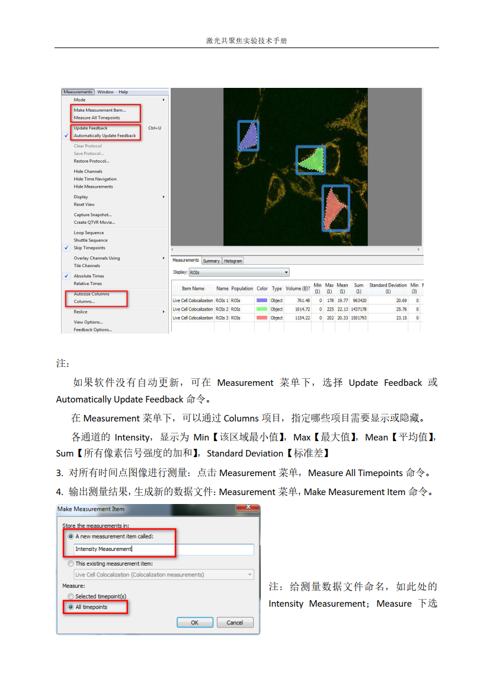
Task: Toggle Absolute Times menu option
Action: coord(88,276)
